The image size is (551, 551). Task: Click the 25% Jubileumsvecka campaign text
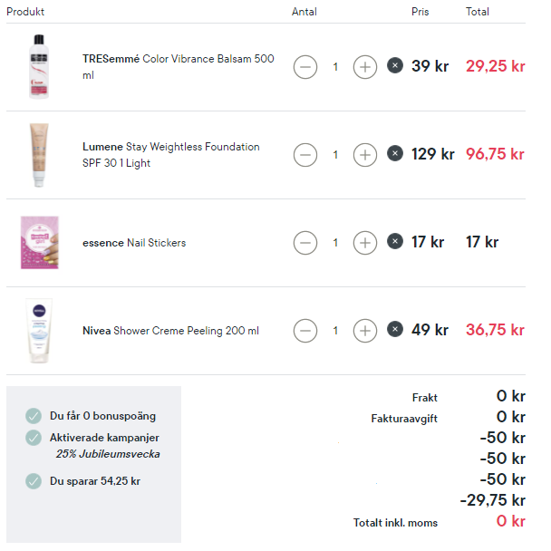108,454
